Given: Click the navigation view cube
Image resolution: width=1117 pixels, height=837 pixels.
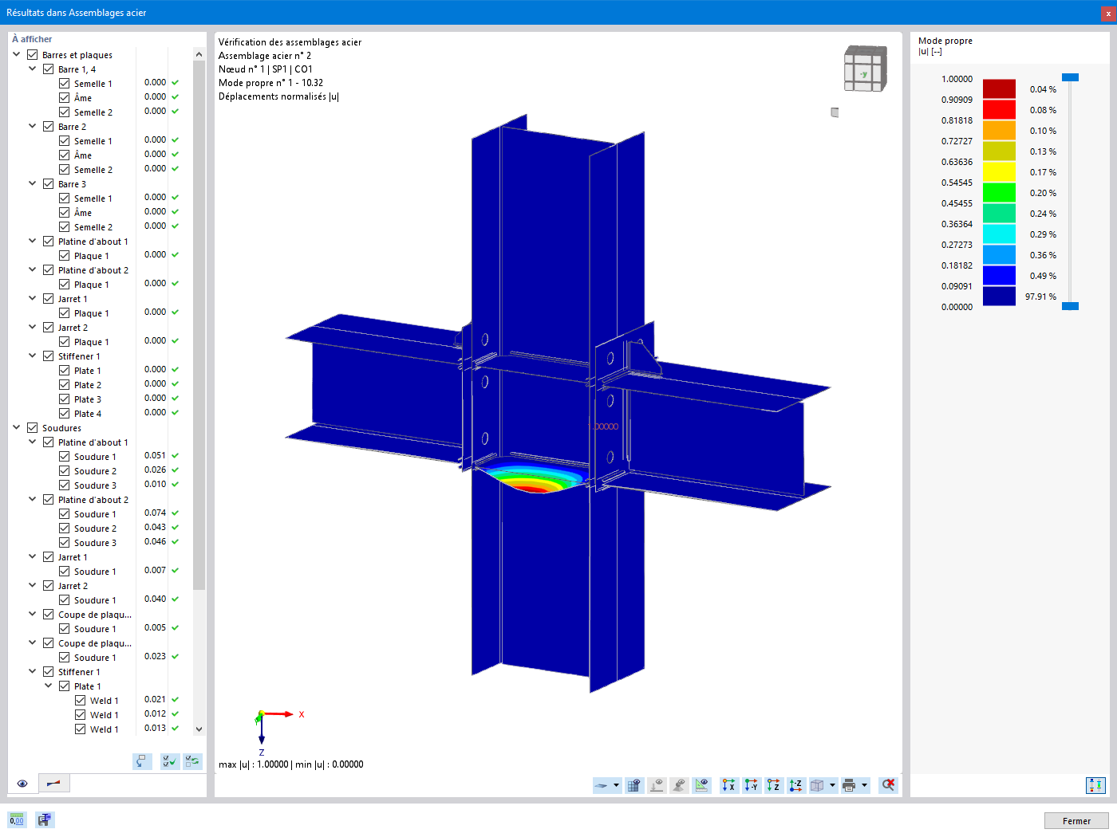Looking at the screenshot, I should pos(866,69).
